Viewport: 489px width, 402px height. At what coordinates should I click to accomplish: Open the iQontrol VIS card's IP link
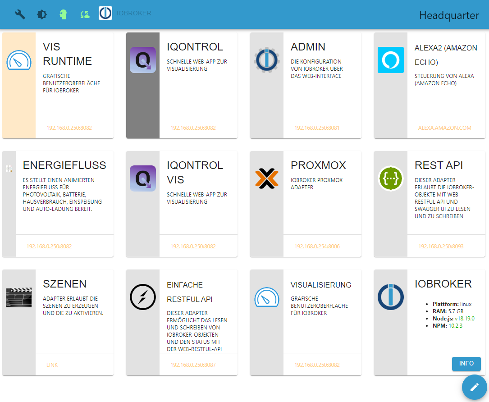[x=193, y=247]
